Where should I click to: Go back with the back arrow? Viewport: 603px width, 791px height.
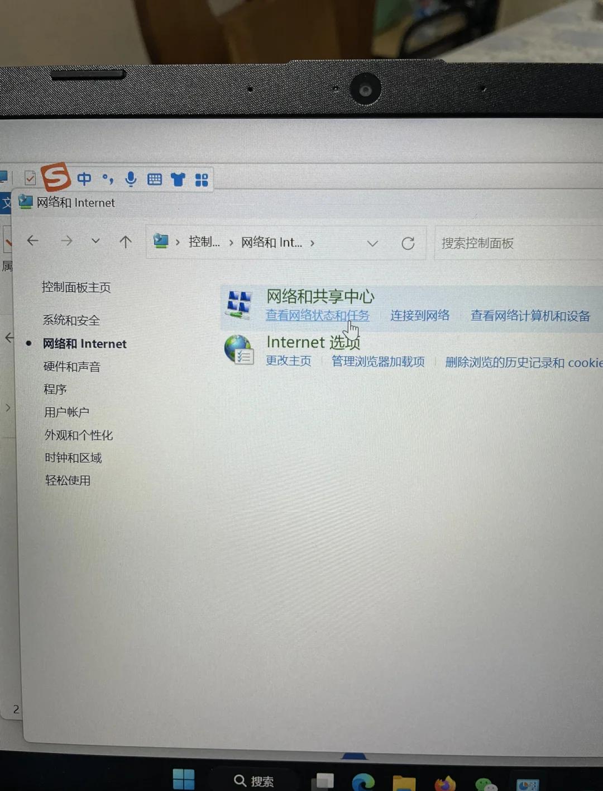coord(33,241)
